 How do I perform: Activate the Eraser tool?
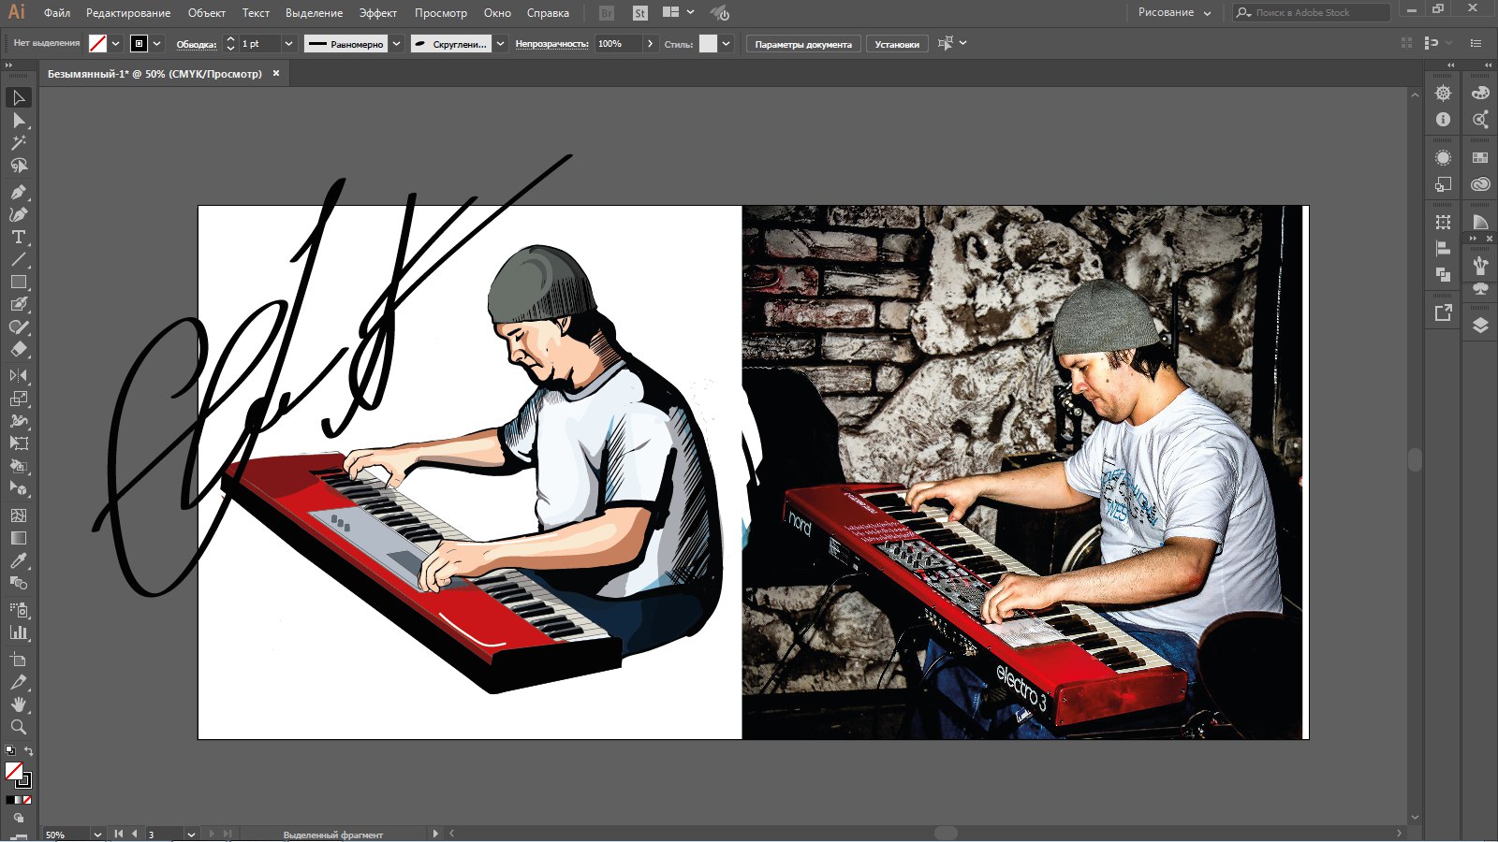click(x=18, y=350)
